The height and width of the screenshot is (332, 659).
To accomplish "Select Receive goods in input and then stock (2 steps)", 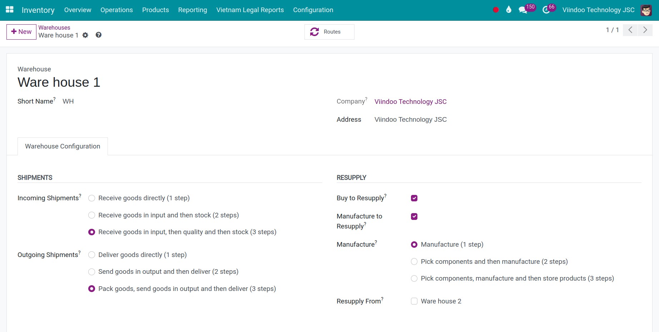I will [92, 215].
